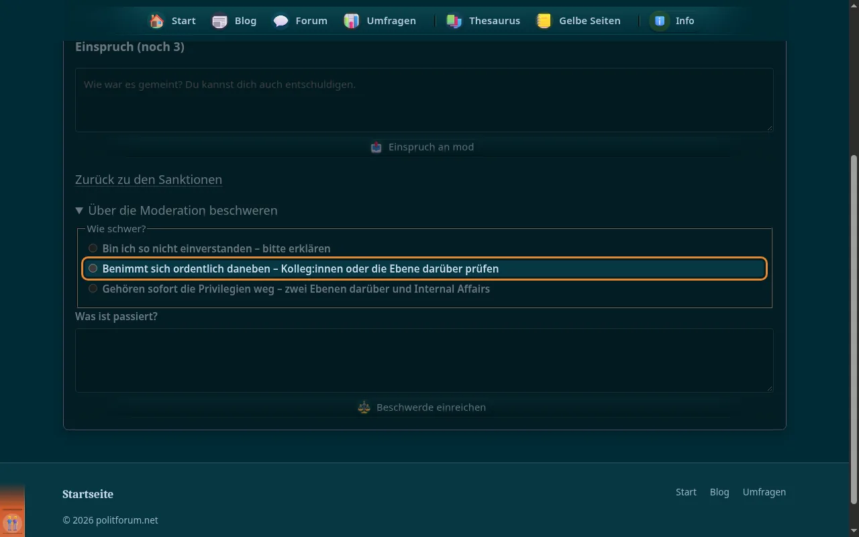Submit Einspruch an mod button
This screenshot has height=537, width=859.
click(424, 147)
